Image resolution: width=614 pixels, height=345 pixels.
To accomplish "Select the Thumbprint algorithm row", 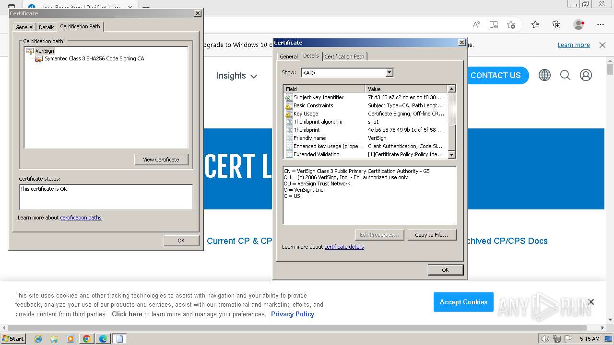I will [x=365, y=122].
